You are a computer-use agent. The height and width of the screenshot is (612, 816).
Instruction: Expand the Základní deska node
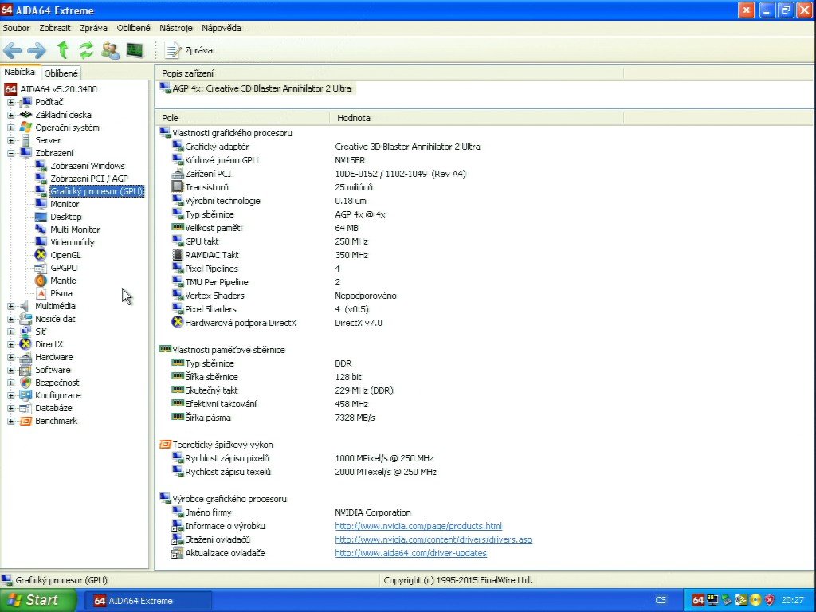[x=11, y=115]
